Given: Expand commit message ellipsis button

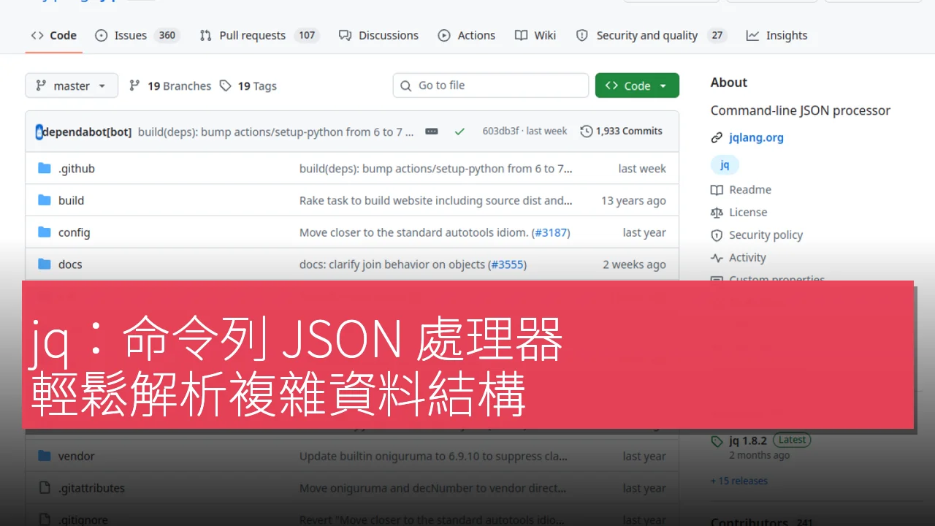Looking at the screenshot, I should (432, 131).
